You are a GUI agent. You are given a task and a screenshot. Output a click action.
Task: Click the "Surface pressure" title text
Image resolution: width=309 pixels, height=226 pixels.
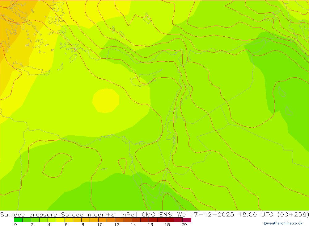point(28,214)
